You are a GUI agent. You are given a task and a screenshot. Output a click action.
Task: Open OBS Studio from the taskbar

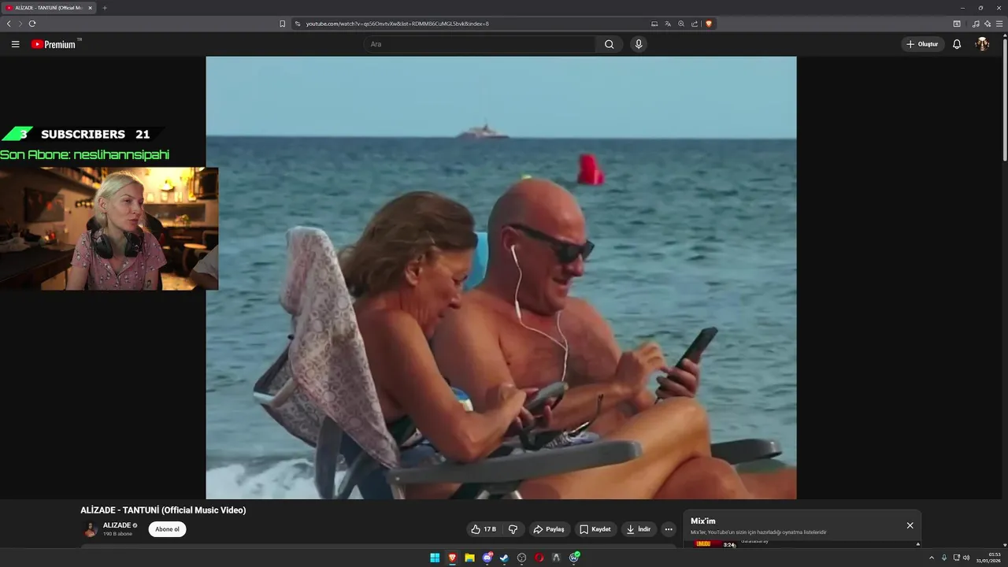521,558
